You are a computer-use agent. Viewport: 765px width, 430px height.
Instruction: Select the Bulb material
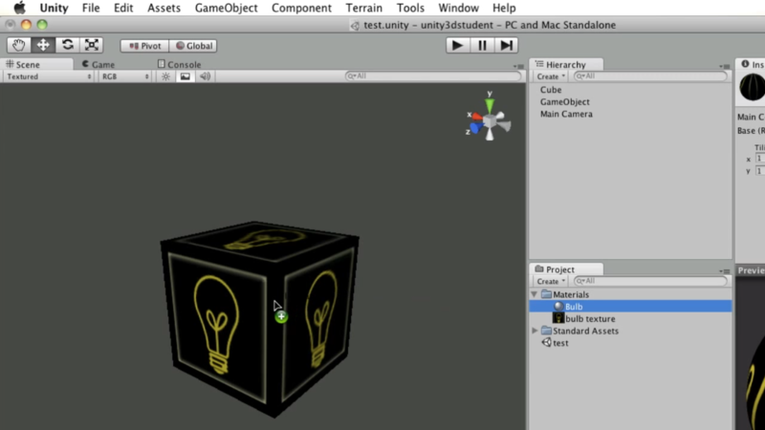pos(630,306)
